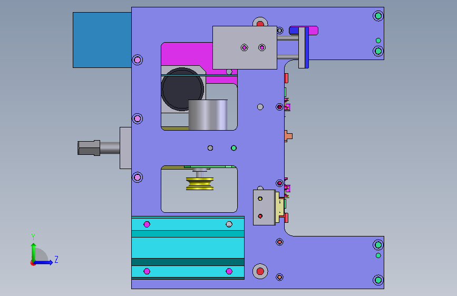
Task: Select the cyan linear rail block
Action: click(188, 248)
